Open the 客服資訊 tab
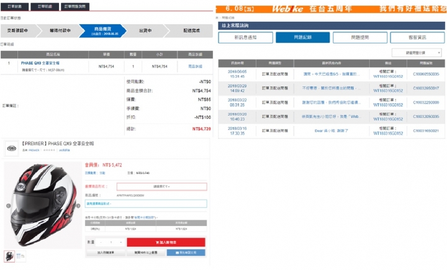The image size is (447, 270). coord(417,37)
